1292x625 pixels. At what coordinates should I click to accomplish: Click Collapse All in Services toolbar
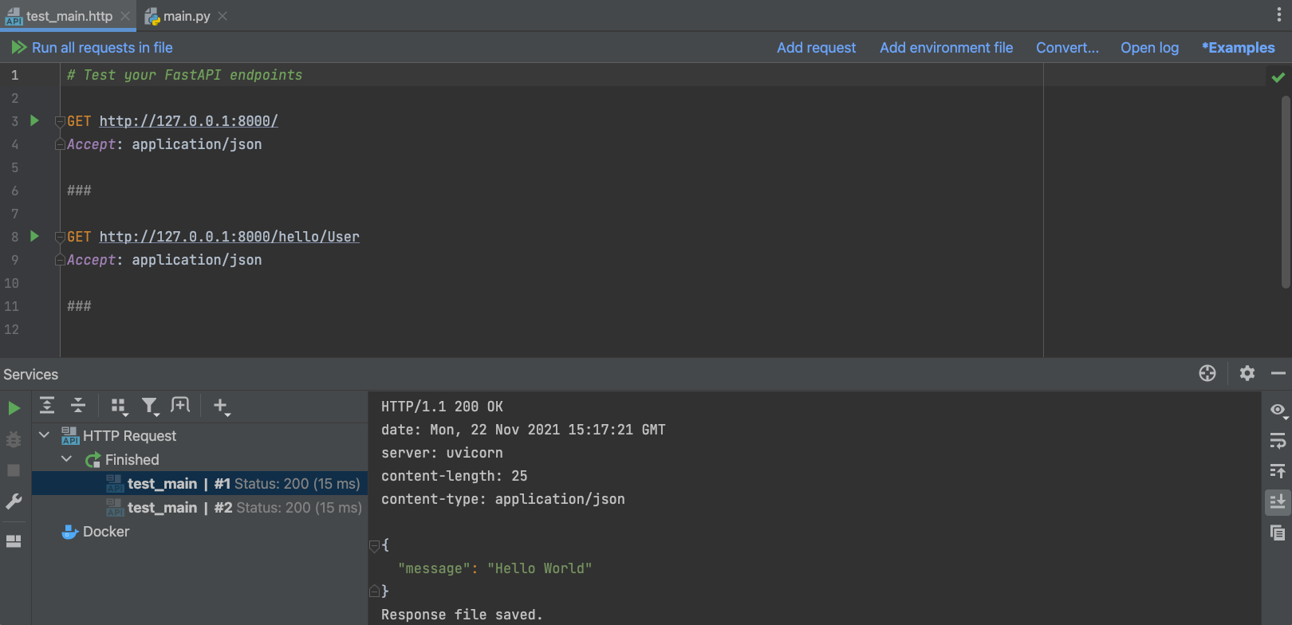(78, 406)
